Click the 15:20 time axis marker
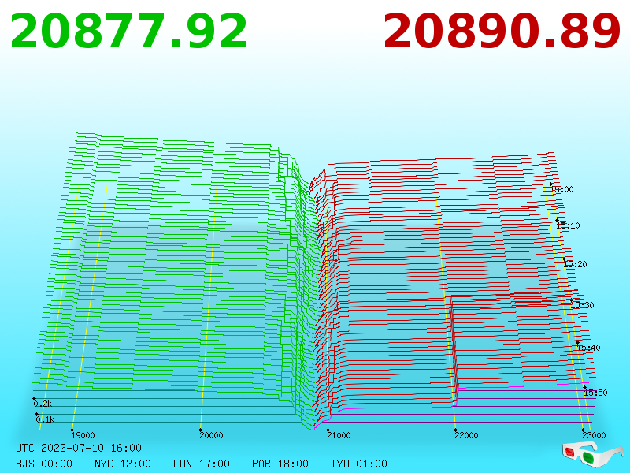630x473 pixels. [x=576, y=264]
